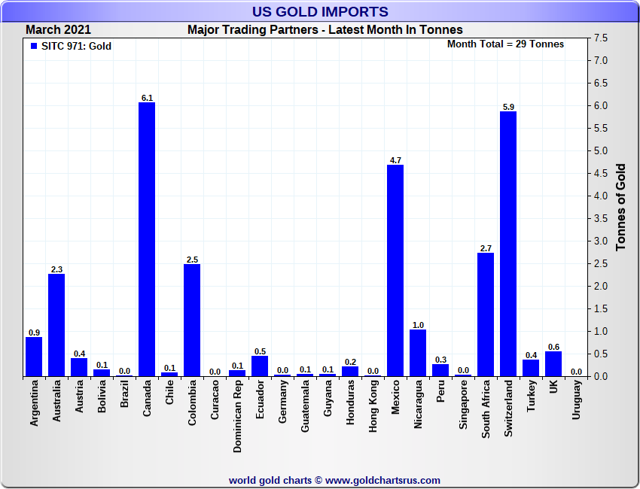Click the 'Curacao' axis label
The width and height of the screenshot is (640, 489).
(x=215, y=400)
